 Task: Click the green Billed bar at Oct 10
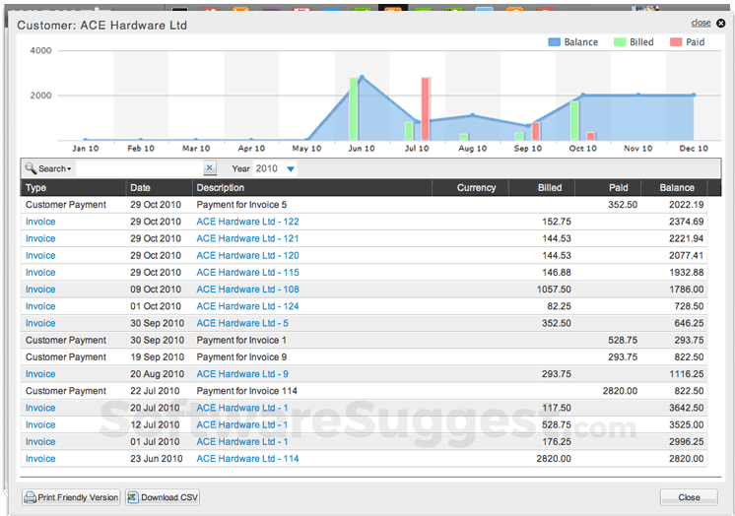[574, 120]
